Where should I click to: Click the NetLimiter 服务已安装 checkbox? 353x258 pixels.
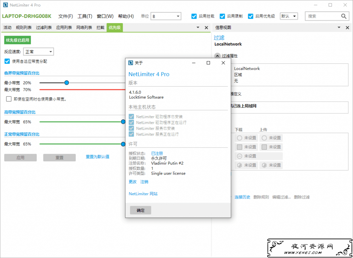click(x=131, y=128)
